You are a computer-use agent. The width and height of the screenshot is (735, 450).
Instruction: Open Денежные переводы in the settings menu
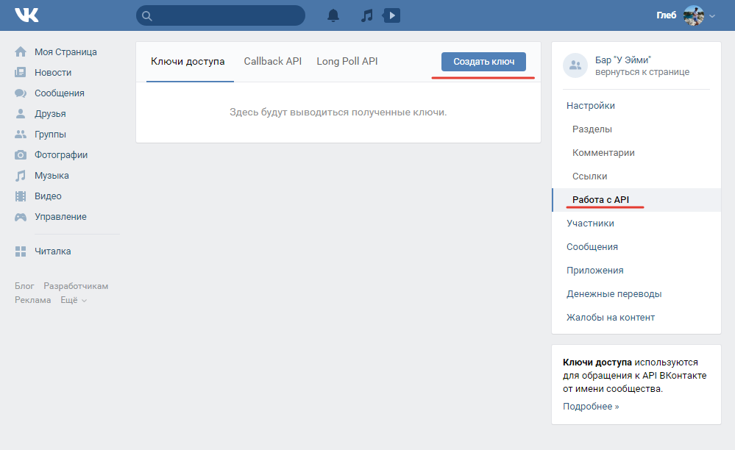coord(614,294)
